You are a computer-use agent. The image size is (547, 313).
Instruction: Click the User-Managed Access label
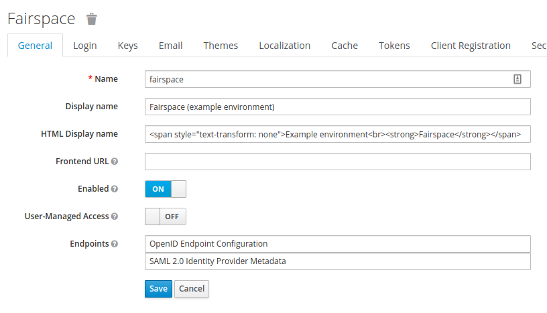click(x=66, y=216)
